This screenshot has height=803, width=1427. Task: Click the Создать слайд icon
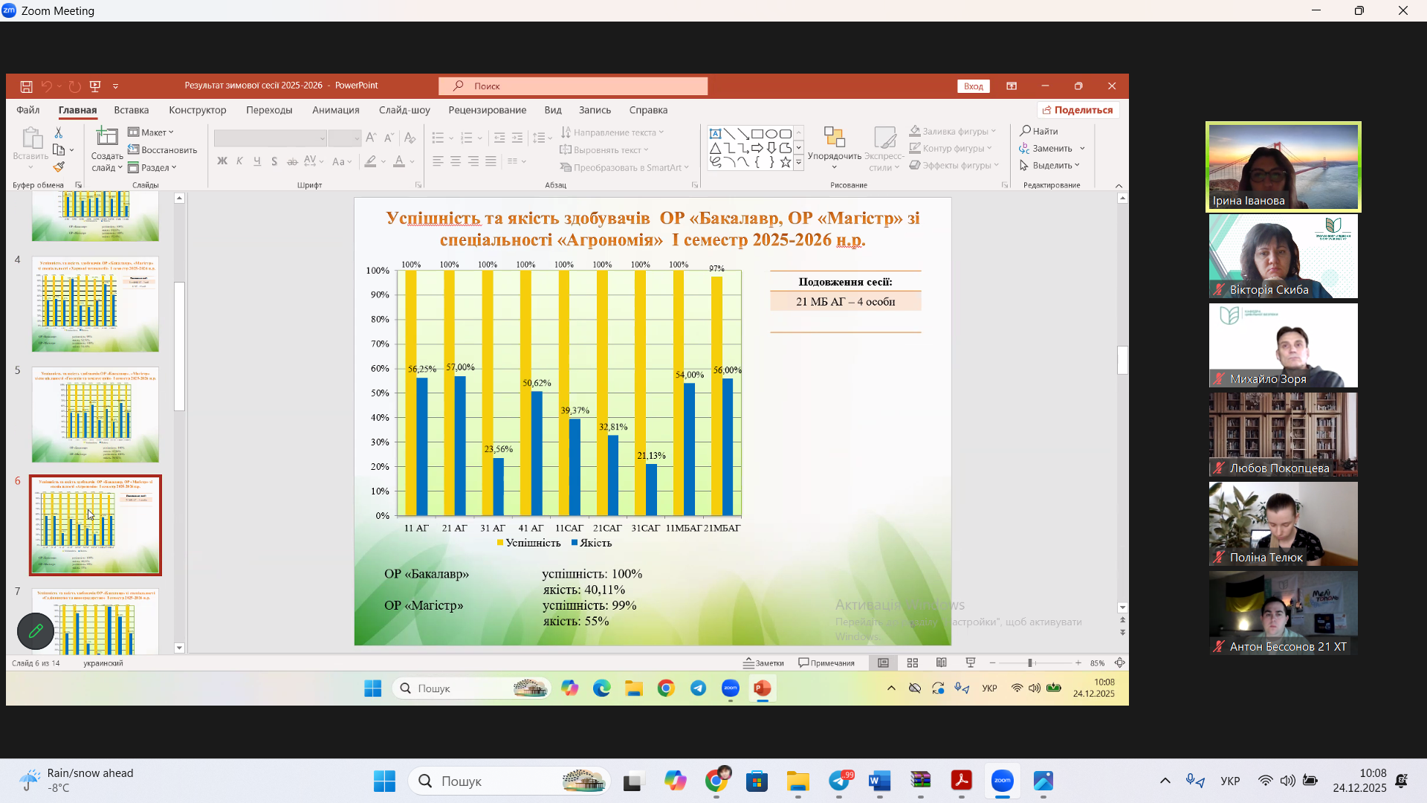click(107, 137)
